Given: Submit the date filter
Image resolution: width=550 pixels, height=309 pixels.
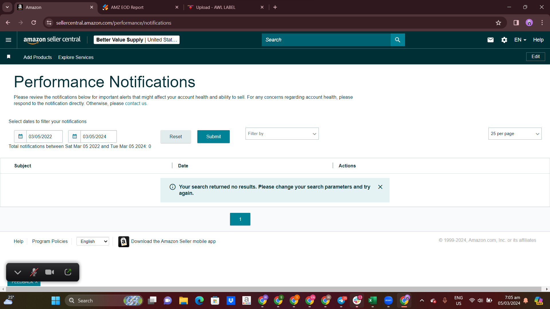Looking at the screenshot, I should (213, 136).
